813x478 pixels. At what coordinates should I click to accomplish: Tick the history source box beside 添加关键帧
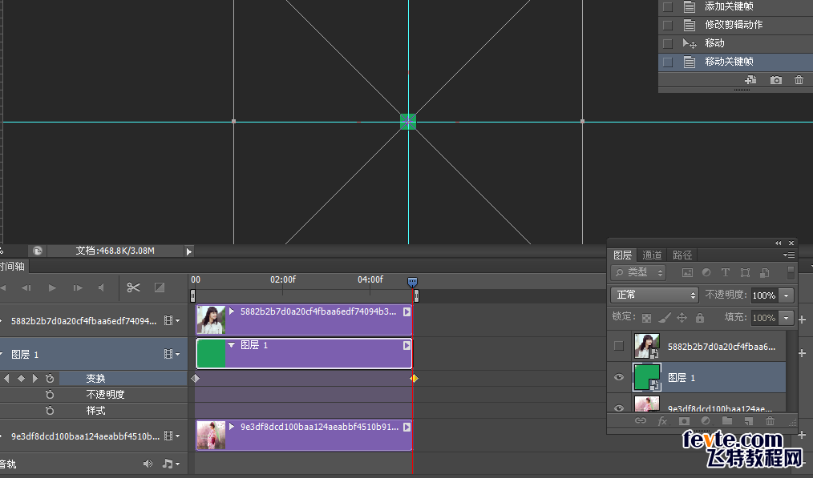click(x=668, y=6)
